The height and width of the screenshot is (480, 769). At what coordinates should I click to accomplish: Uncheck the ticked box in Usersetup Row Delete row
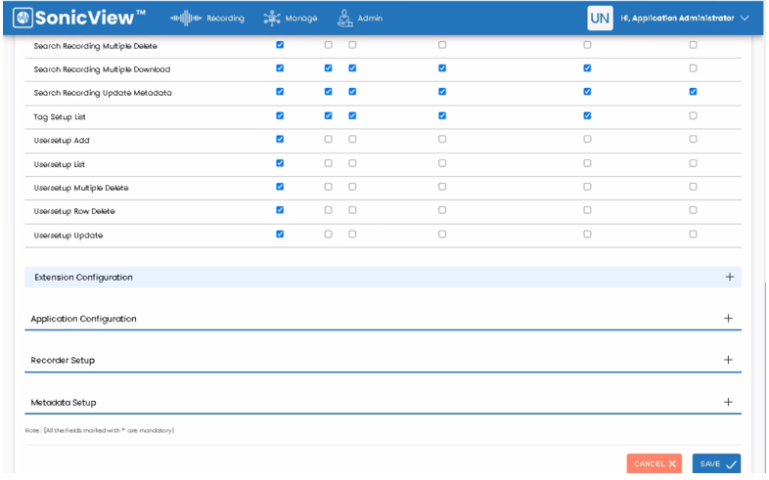coord(280,210)
